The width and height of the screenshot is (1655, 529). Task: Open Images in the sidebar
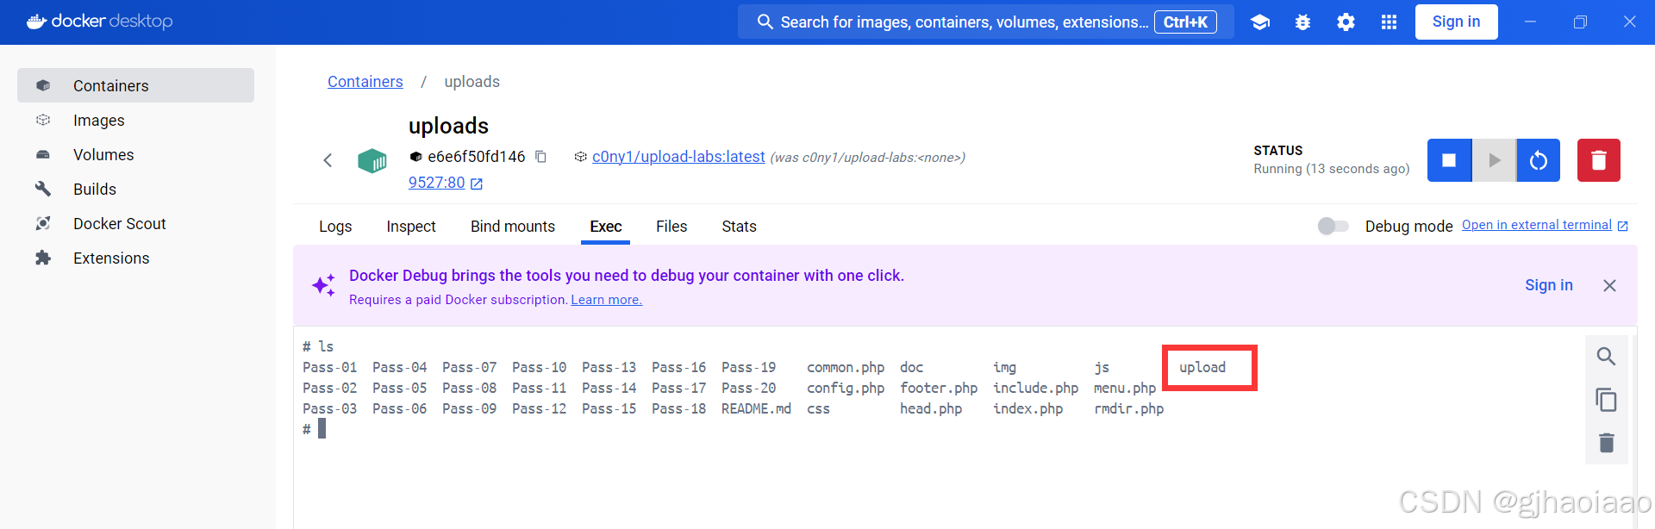[135, 120]
